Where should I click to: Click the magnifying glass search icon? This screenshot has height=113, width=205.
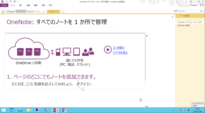[201, 11]
